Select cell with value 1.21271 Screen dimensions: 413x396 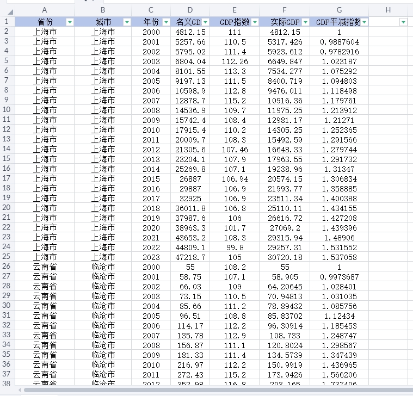tap(339, 120)
